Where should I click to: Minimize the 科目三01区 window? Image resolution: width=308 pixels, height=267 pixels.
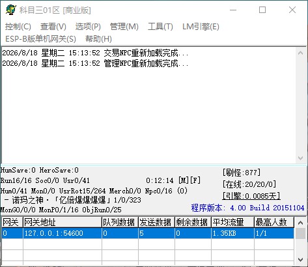233,10
